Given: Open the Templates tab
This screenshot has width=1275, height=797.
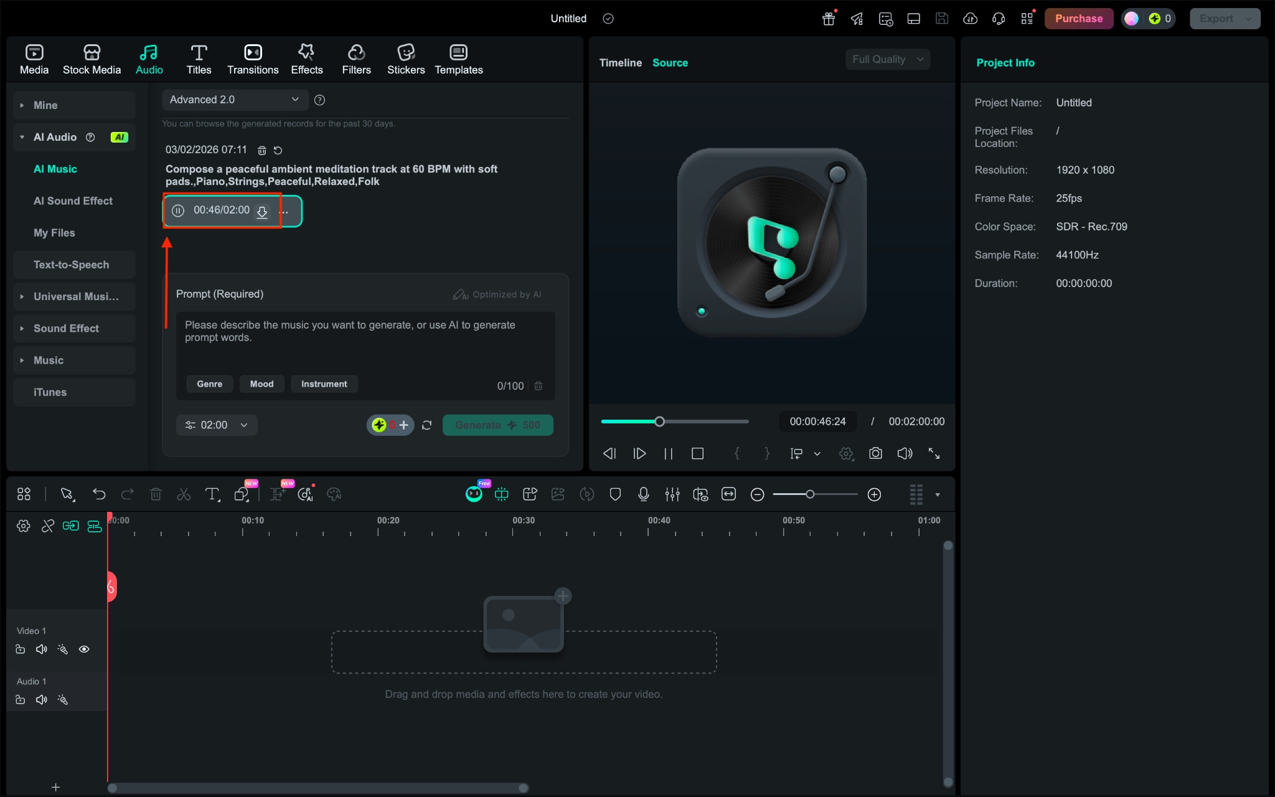Looking at the screenshot, I should [x=458, y=60].
